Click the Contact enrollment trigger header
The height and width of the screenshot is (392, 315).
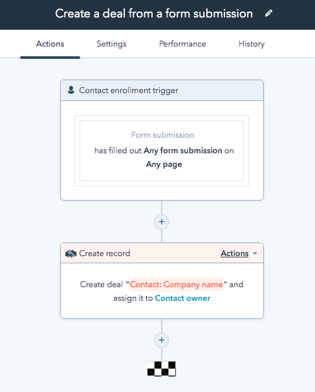tap(162, 91)
